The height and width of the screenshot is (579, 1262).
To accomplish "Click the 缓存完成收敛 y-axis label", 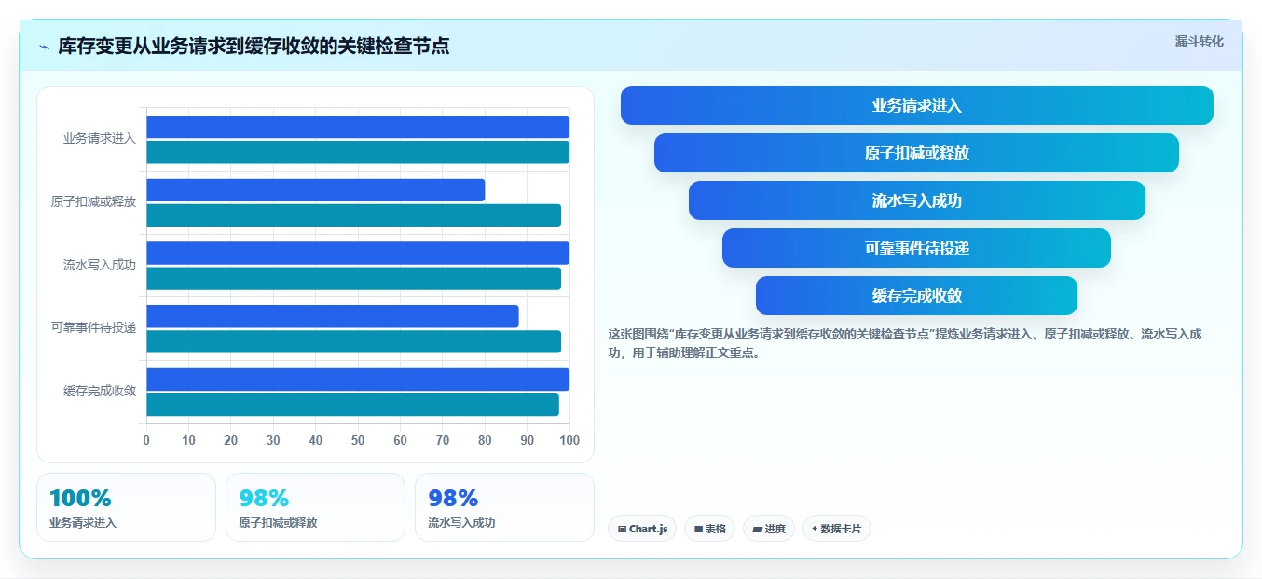I will point(100,392).
